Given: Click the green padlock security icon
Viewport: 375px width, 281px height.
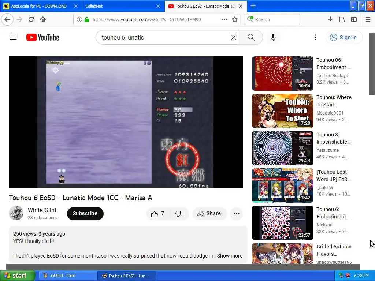Looking at the screenshot, I should [86, 19].
